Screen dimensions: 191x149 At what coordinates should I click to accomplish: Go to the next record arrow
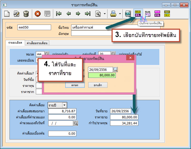tap(78, 13)
